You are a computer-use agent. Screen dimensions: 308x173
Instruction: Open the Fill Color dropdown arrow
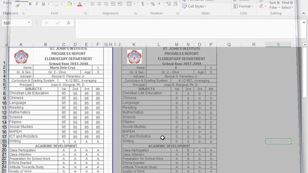click(74, 4)
